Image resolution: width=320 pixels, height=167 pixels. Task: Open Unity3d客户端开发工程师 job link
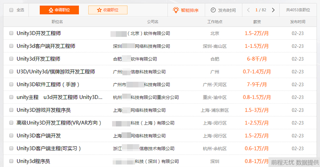(x=46, y=46)
